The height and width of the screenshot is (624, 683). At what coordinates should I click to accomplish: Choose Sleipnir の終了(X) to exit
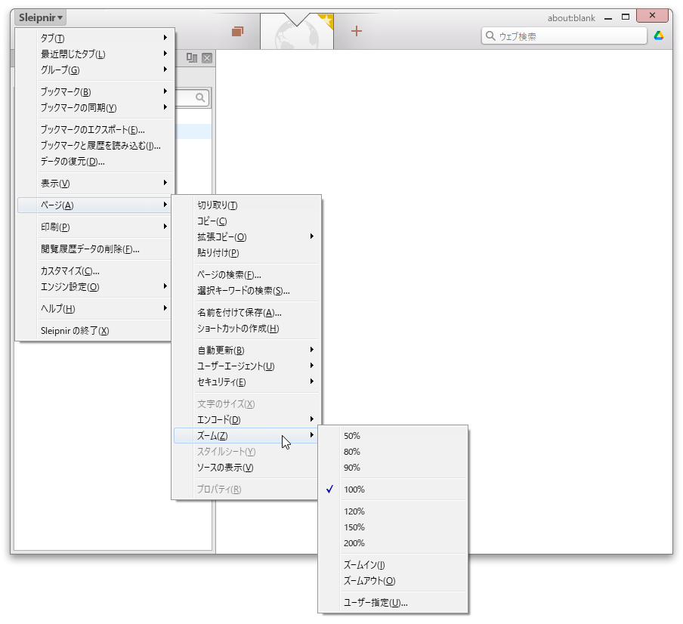pyautogui.click(x=95, y=331)
